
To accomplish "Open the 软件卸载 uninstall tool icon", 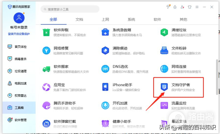I will 46,32.
